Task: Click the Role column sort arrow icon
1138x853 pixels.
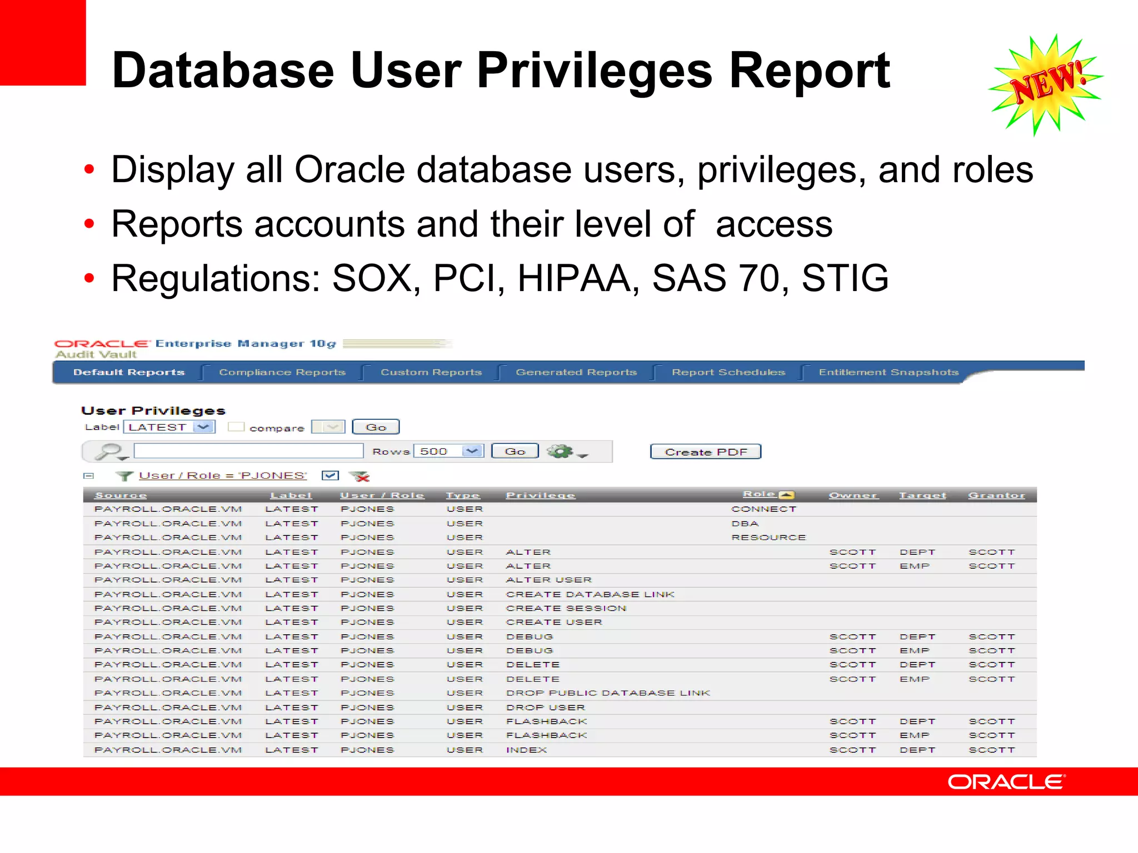Action: pyautogui.click(x=786, y=494)
